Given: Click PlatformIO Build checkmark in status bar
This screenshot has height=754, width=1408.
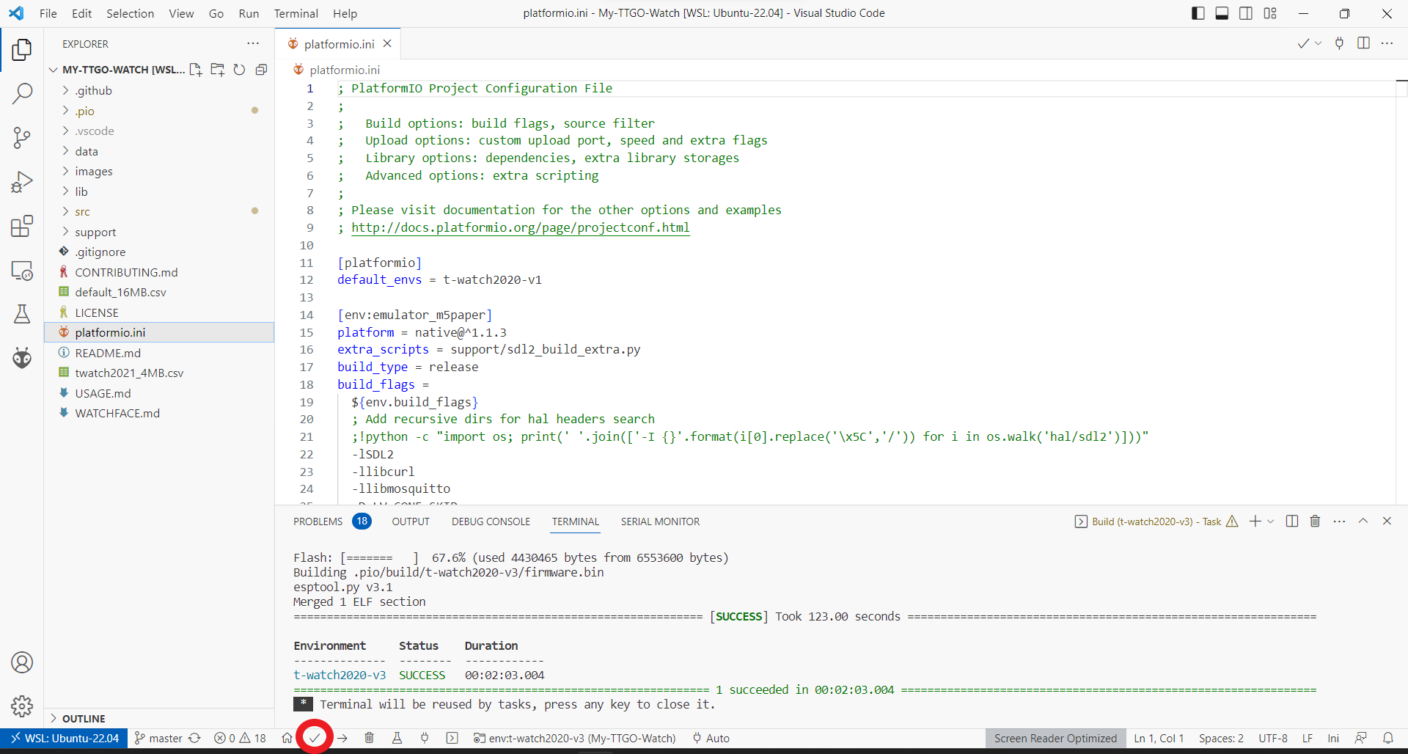Looking at the screenshot, I should tap(315, 738).
